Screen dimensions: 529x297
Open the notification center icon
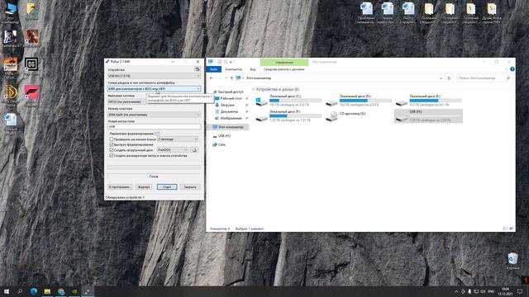(x=520, y=291)
